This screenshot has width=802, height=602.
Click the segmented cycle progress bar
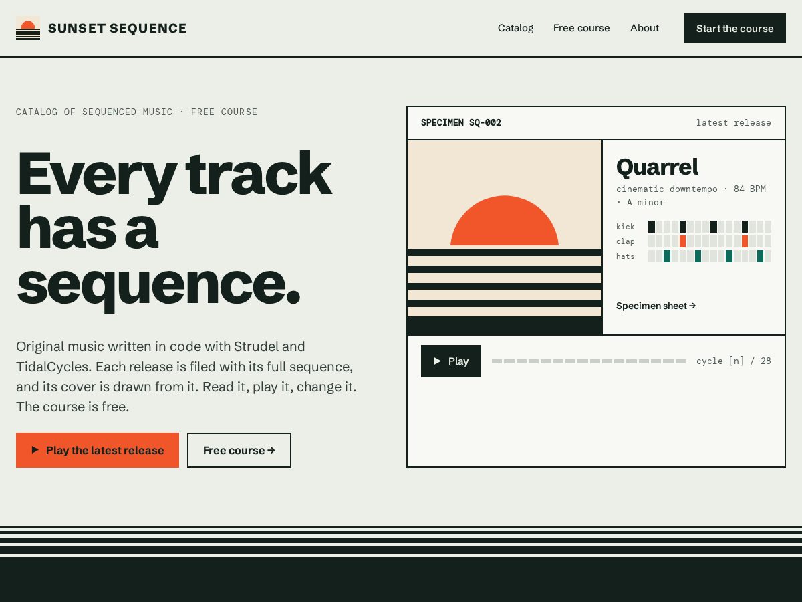(589, 361)
